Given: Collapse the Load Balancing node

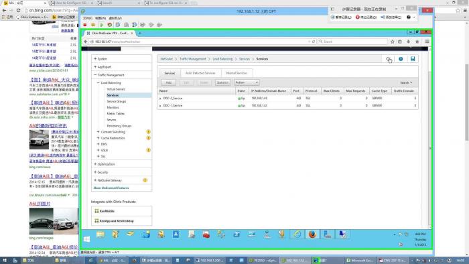Looking at the screenshot, I should click(98, 83).
